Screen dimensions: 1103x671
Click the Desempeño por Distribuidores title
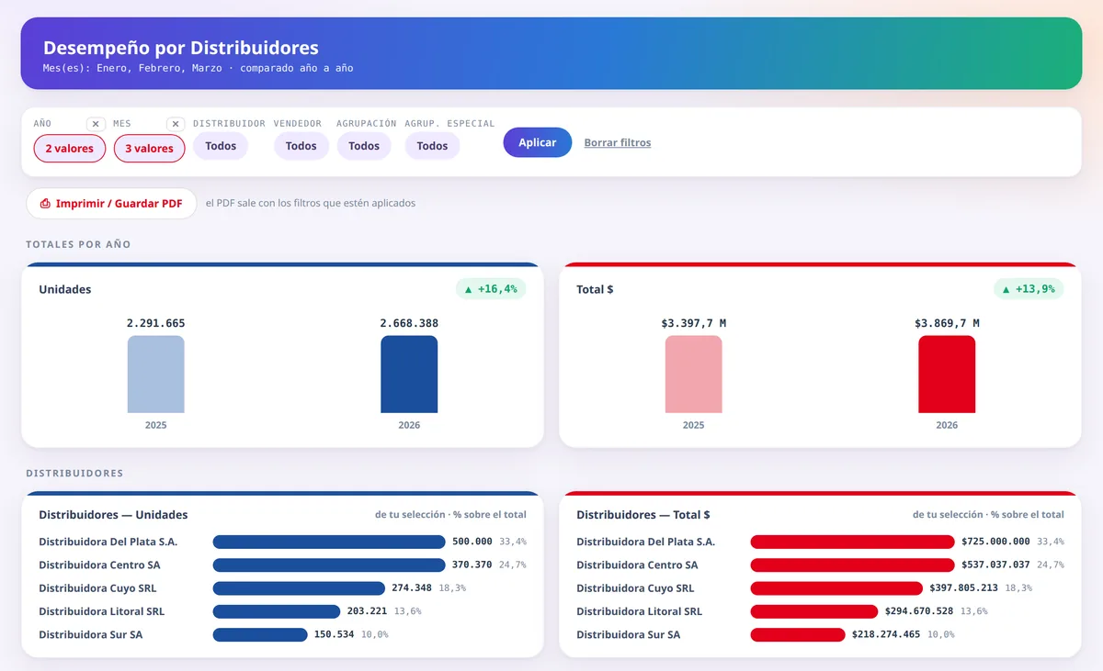click(x=181, y=48)
